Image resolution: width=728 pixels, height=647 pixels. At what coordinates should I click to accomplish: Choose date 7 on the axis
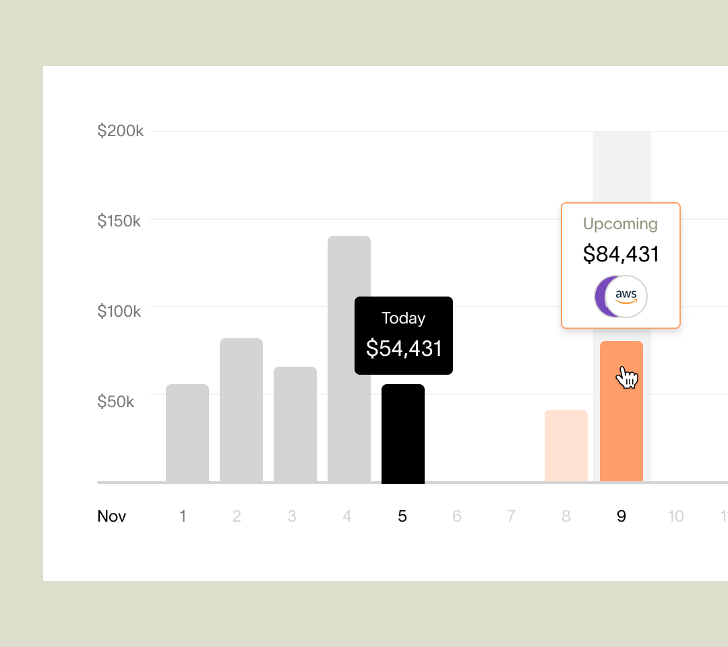(511, 516)
